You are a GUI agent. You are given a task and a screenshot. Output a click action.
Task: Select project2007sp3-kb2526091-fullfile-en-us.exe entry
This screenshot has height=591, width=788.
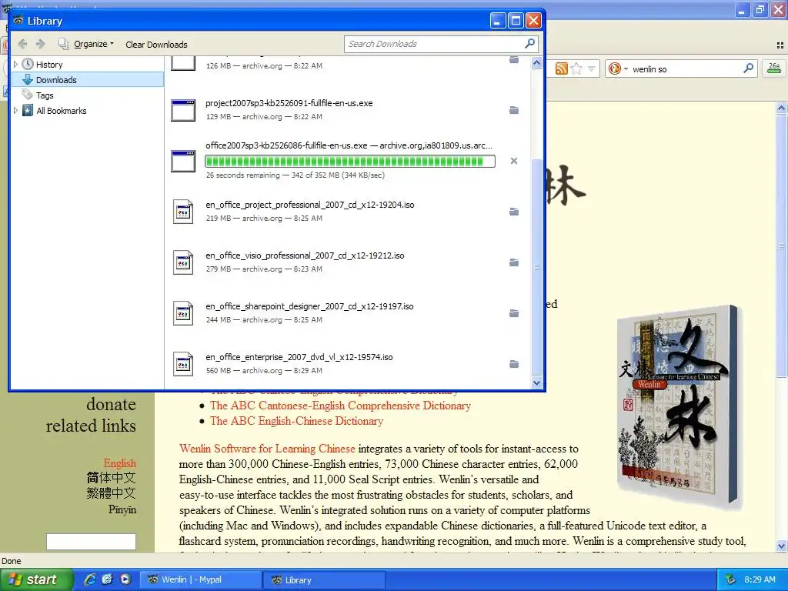(348, 110)
